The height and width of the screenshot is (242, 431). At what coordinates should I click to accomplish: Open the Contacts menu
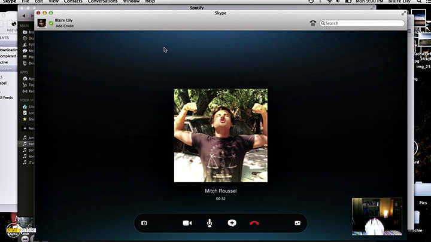pos(73,1)
